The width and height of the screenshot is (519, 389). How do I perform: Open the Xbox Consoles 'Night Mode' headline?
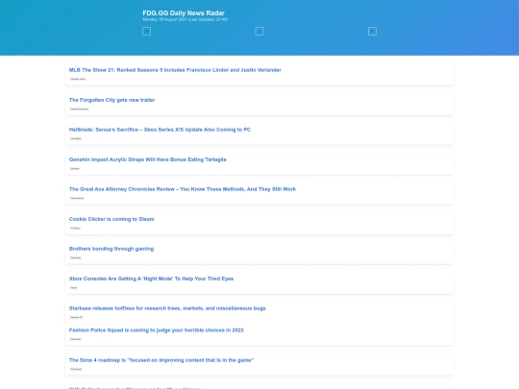point(151,279)
